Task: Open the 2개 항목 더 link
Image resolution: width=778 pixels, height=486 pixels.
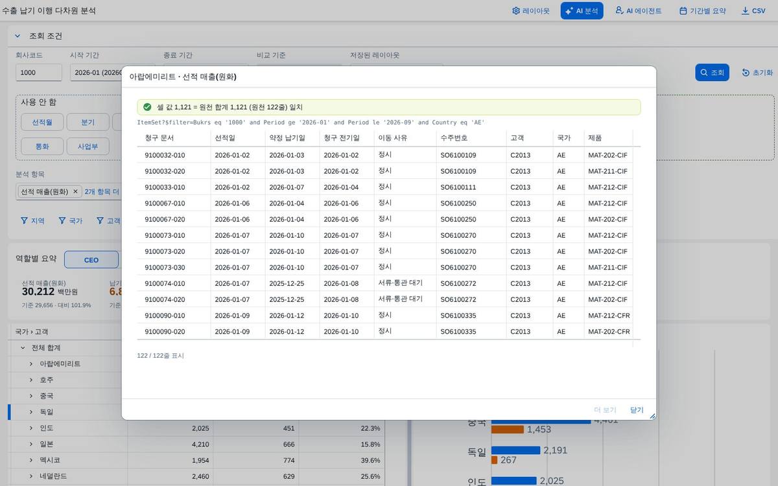Action: (102, 192)
